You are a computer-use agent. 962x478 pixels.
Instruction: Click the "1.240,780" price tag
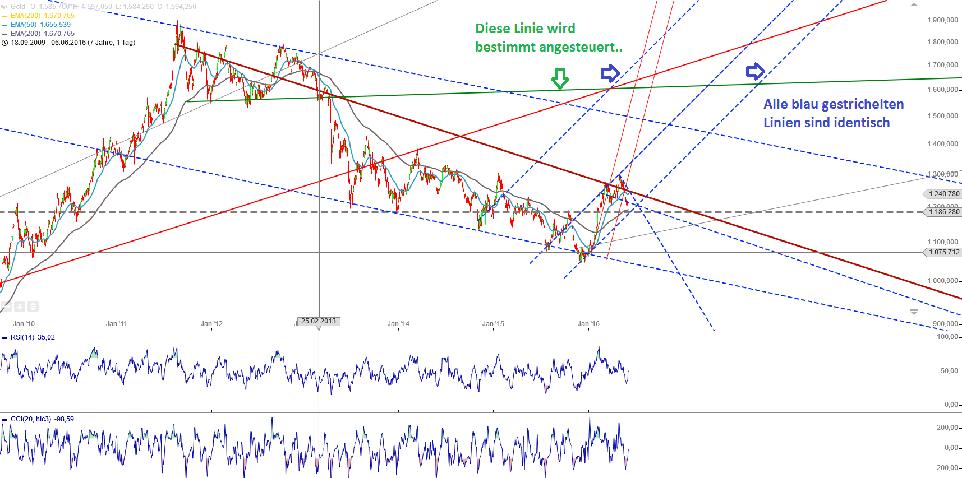pos(943,194)
